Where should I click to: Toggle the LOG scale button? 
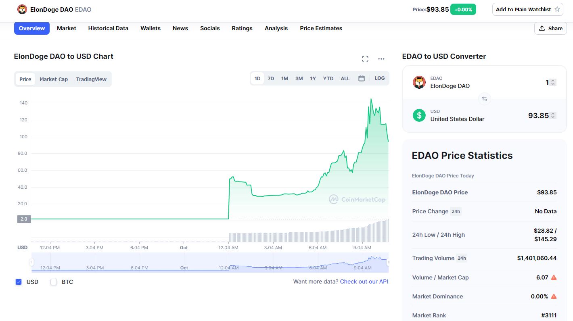tap(379, 78)
